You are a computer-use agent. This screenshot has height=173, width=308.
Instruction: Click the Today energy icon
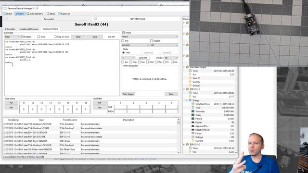193,115
